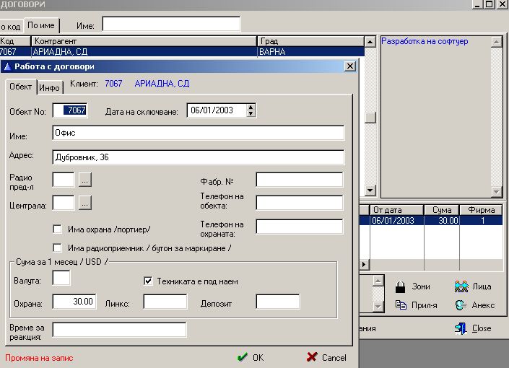Click the Фирма column header
Screen dimensions: 509x368
(x=481, y=210)
